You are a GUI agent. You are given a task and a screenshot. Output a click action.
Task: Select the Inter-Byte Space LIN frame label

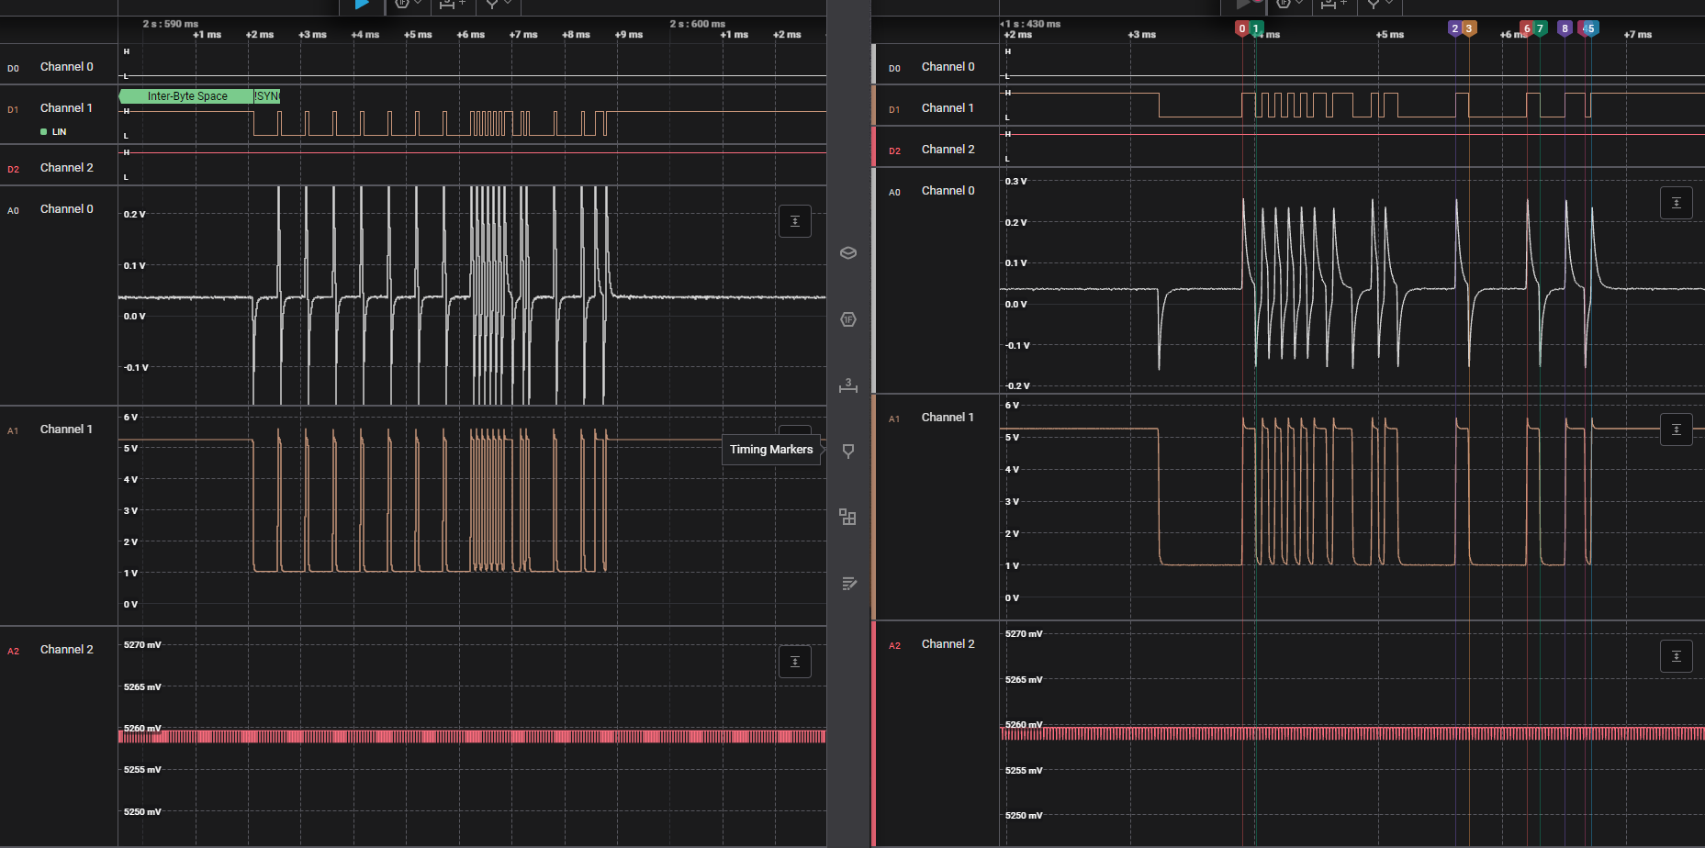point(186,96)
